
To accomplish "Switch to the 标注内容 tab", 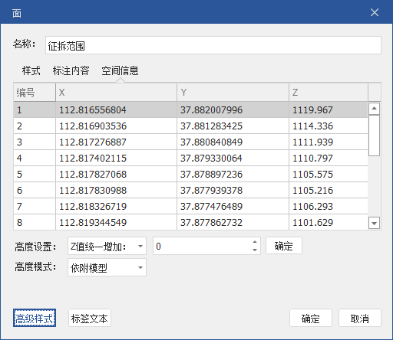I will [71, 70].
